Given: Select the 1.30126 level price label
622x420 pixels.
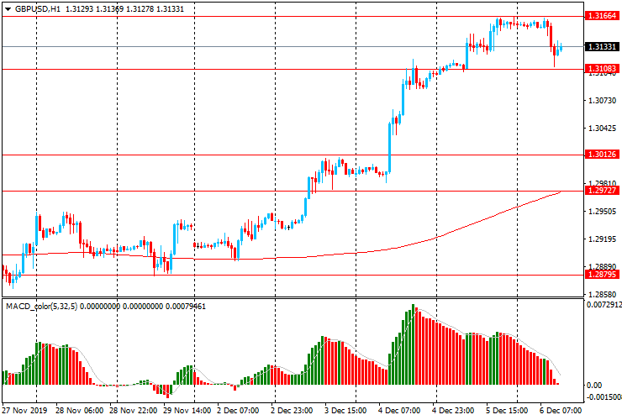Looking at the screenshot, I should [x=602, y=155].
